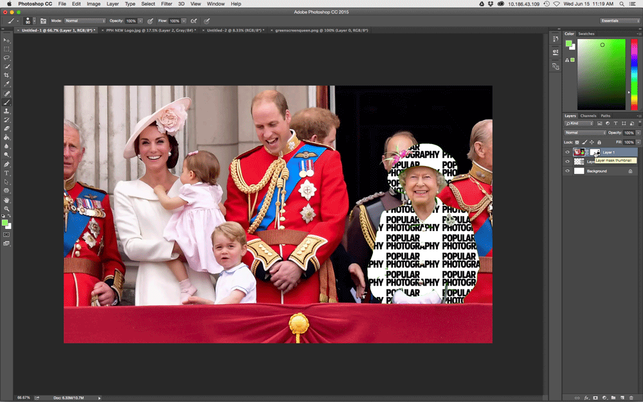Filter layers by pixel layers
This screenshot has width=643, height=402.
tap(599, 123)
